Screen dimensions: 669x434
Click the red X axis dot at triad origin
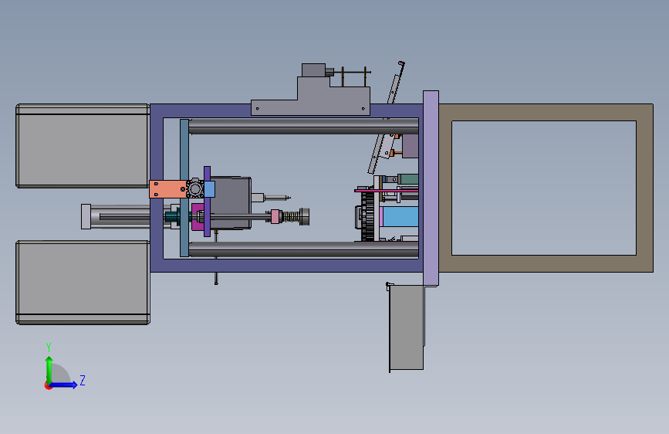48,385
